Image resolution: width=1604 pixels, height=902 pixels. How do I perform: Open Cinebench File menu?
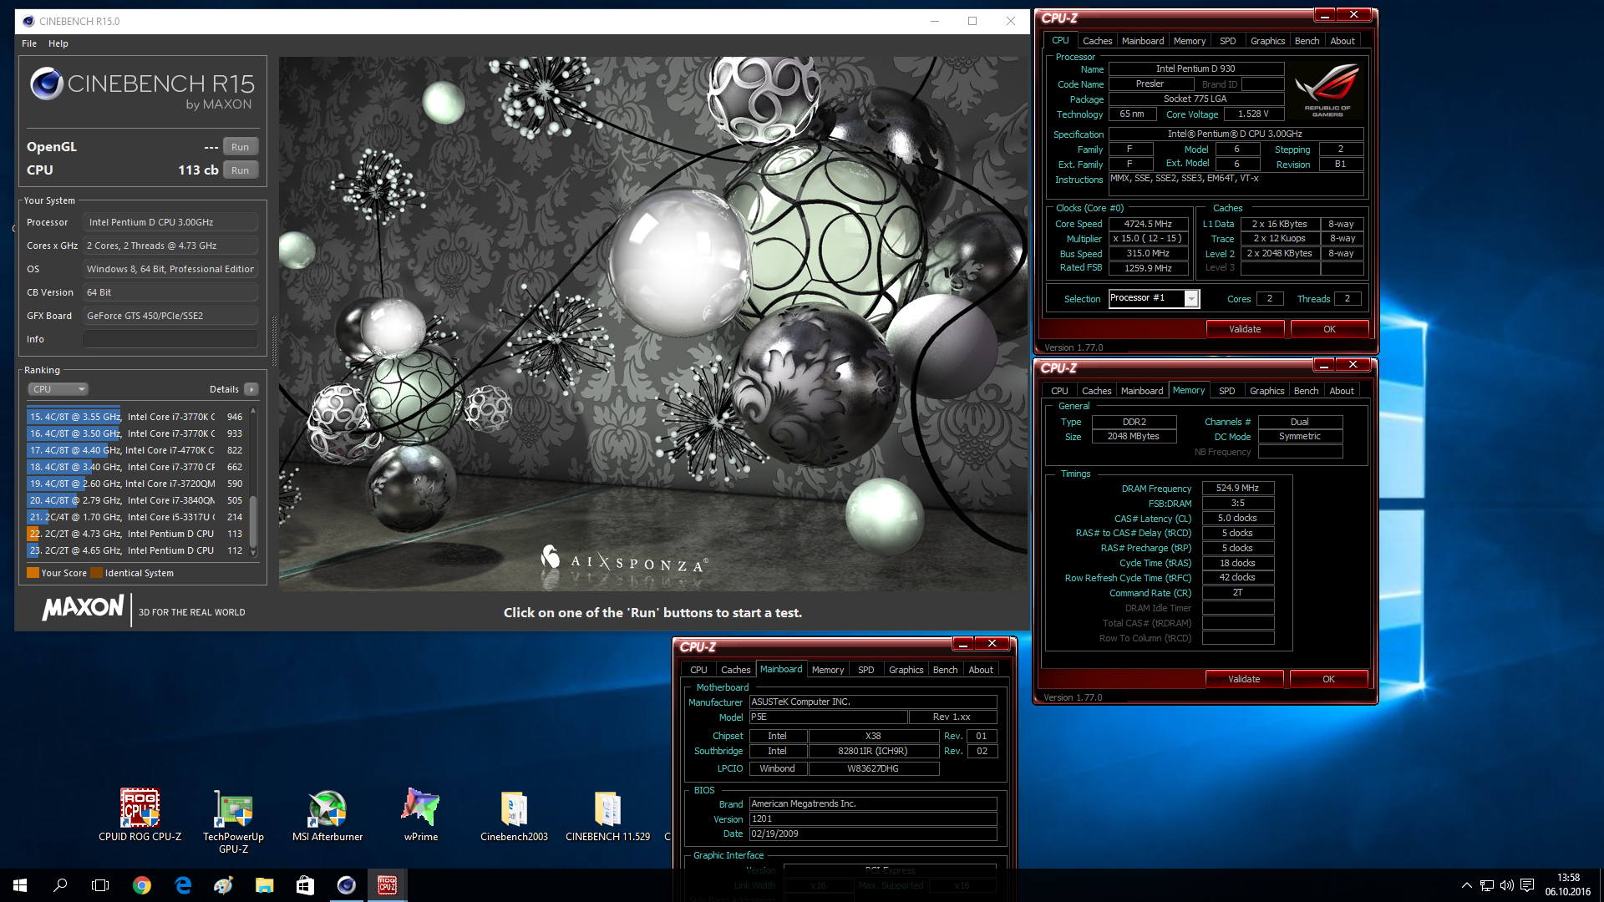(29, 43)
